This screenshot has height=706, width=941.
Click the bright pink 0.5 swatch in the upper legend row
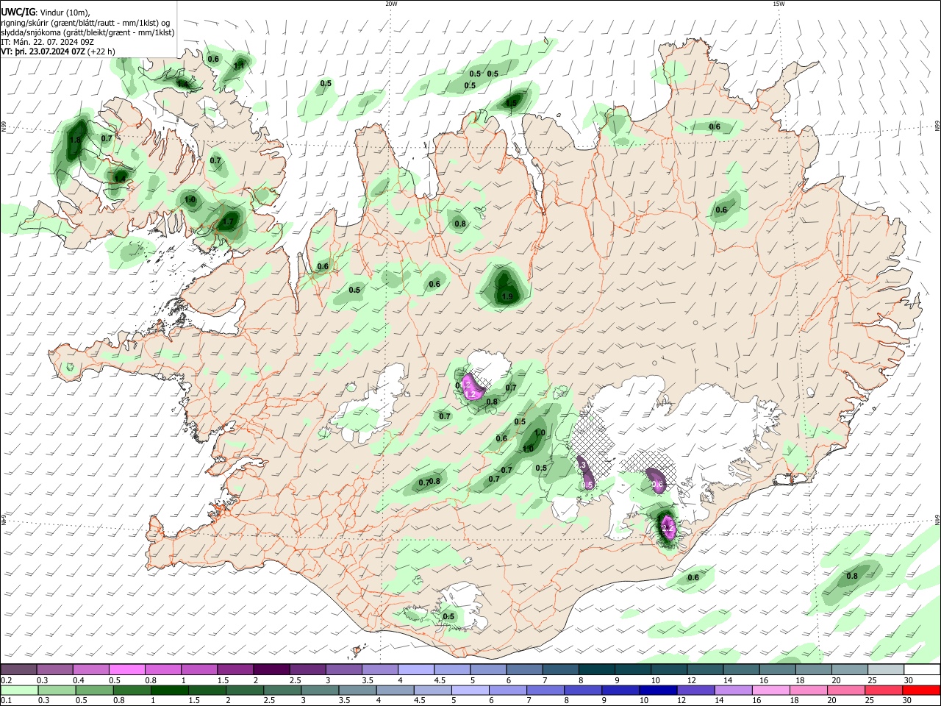point(127,669)
